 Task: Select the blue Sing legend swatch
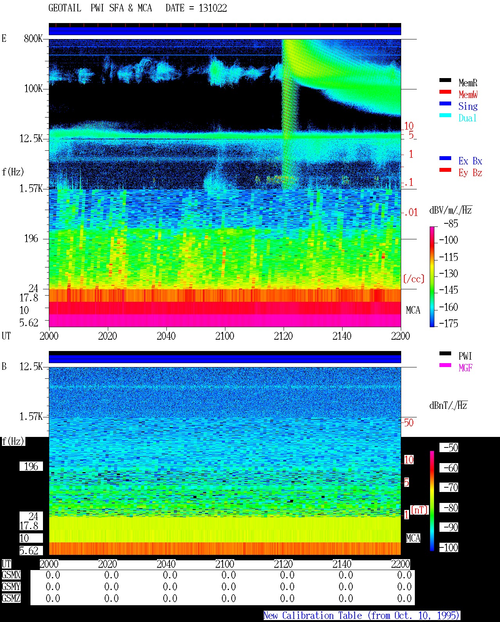(x=445, y=103)
